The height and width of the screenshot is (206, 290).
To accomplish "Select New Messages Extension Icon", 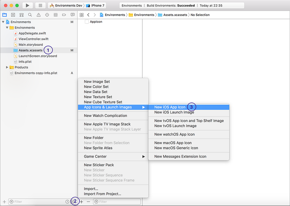I will click(x=189, y=156).
